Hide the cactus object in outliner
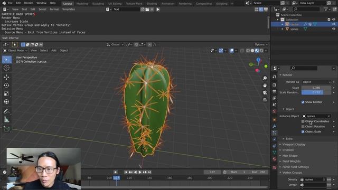The width and height of the screenshot is (338, 190). point(334,24)
